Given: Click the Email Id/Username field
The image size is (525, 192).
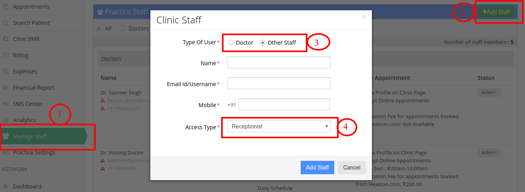Looking at the screenshot, I should click(x=279, y=84).
